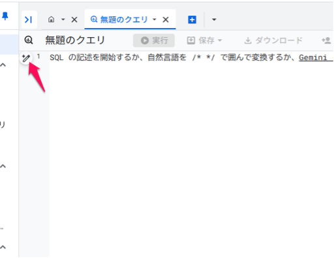Open the home tab icon
This screenshot has width=334, height=258.
pos(51,20)
